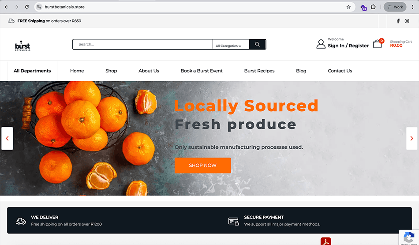Open the Shop menu item
Viewport: 419px width, 245px height.
tap(111, 71)
